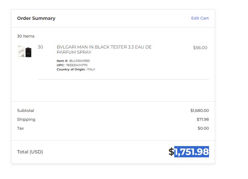Viewport: 248px width, 179px height.
Task: Click the Subtotal label
Action: click(26, 110)
